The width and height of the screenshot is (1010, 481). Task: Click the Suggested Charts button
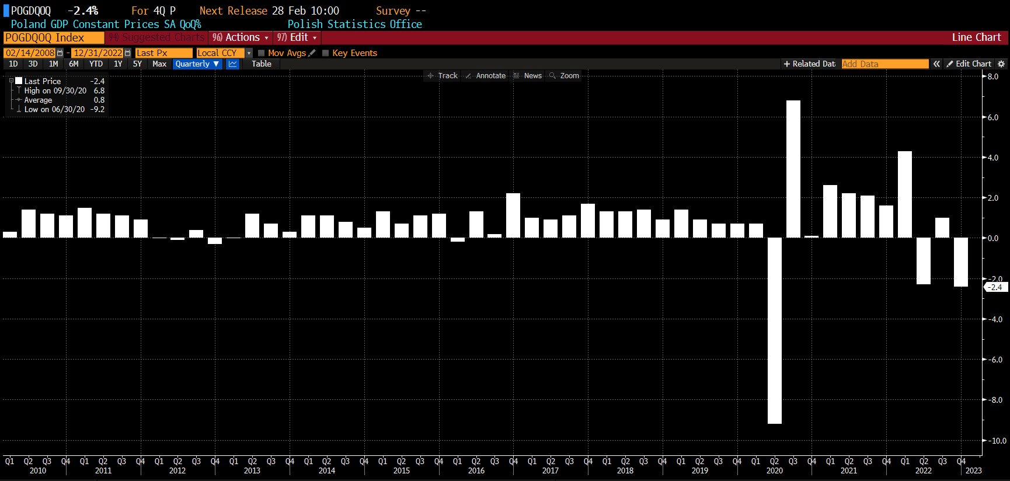(x=157, y=38)
